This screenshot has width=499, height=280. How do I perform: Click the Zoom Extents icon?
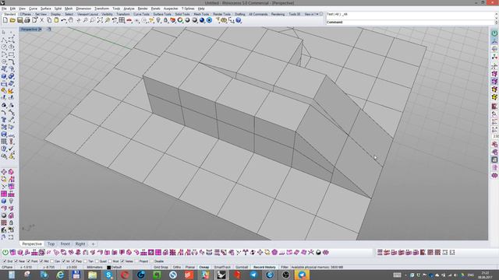pyautogui.click(x=100, y=20)
